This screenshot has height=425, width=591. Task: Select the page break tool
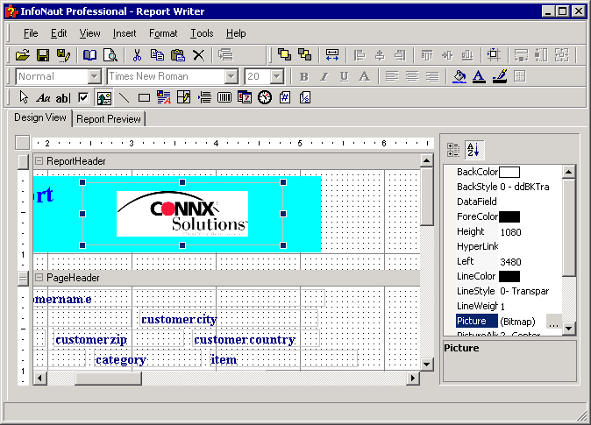[x=204, y=97]
